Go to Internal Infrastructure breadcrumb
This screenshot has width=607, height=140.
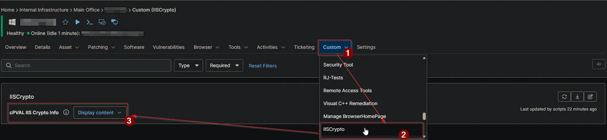point(44,10)
